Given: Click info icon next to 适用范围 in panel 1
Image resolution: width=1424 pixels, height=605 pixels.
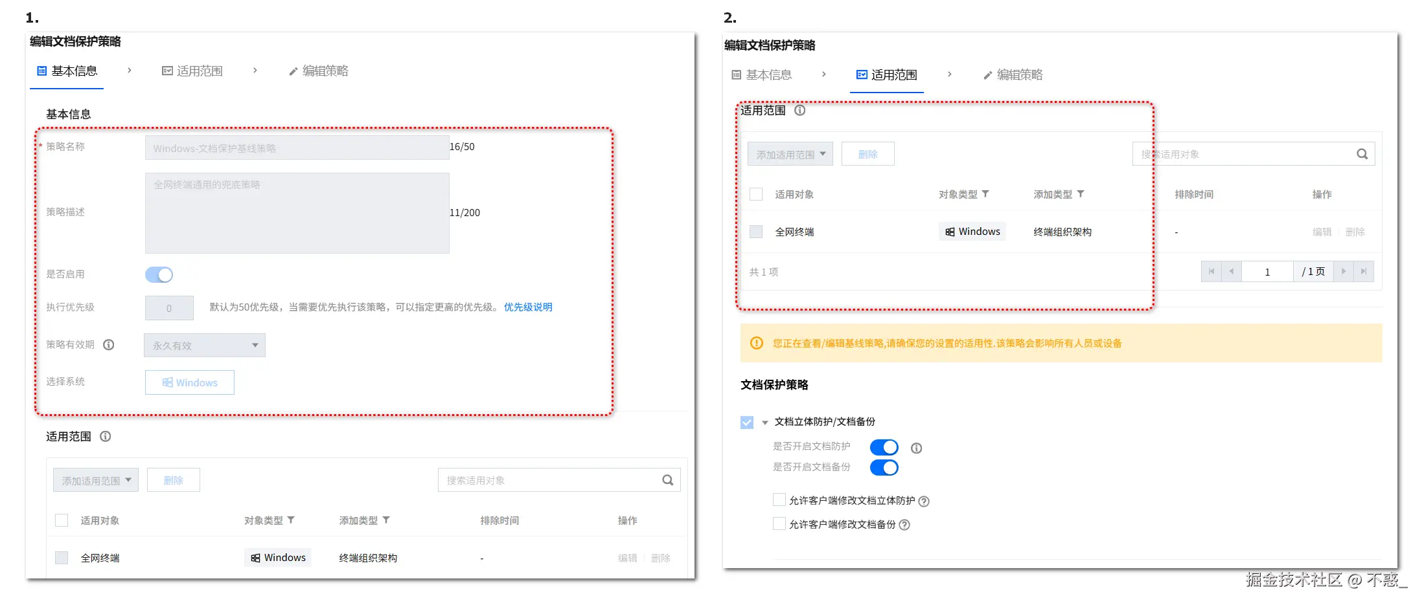Looking at the screenshot, I should [x=106, y=437].
